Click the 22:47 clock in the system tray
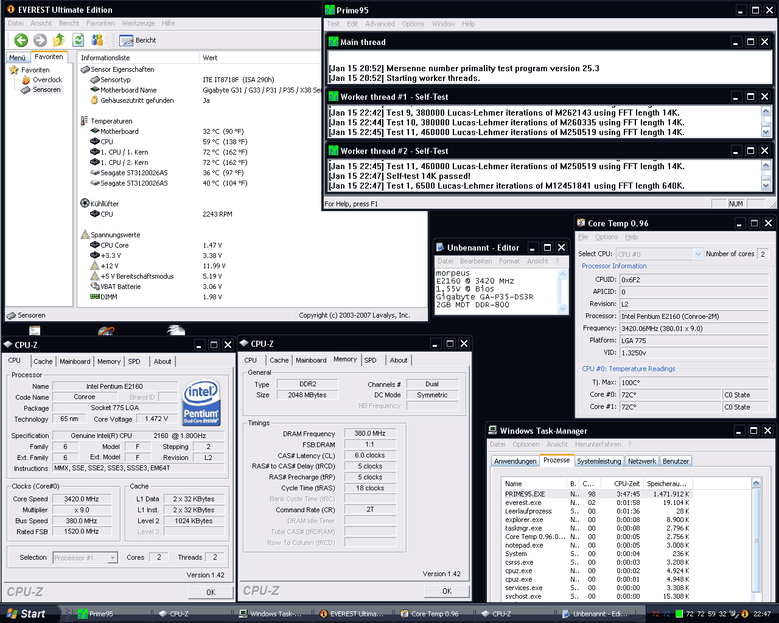The height and width of the screenshot is (623, 779). pos(762,614)
